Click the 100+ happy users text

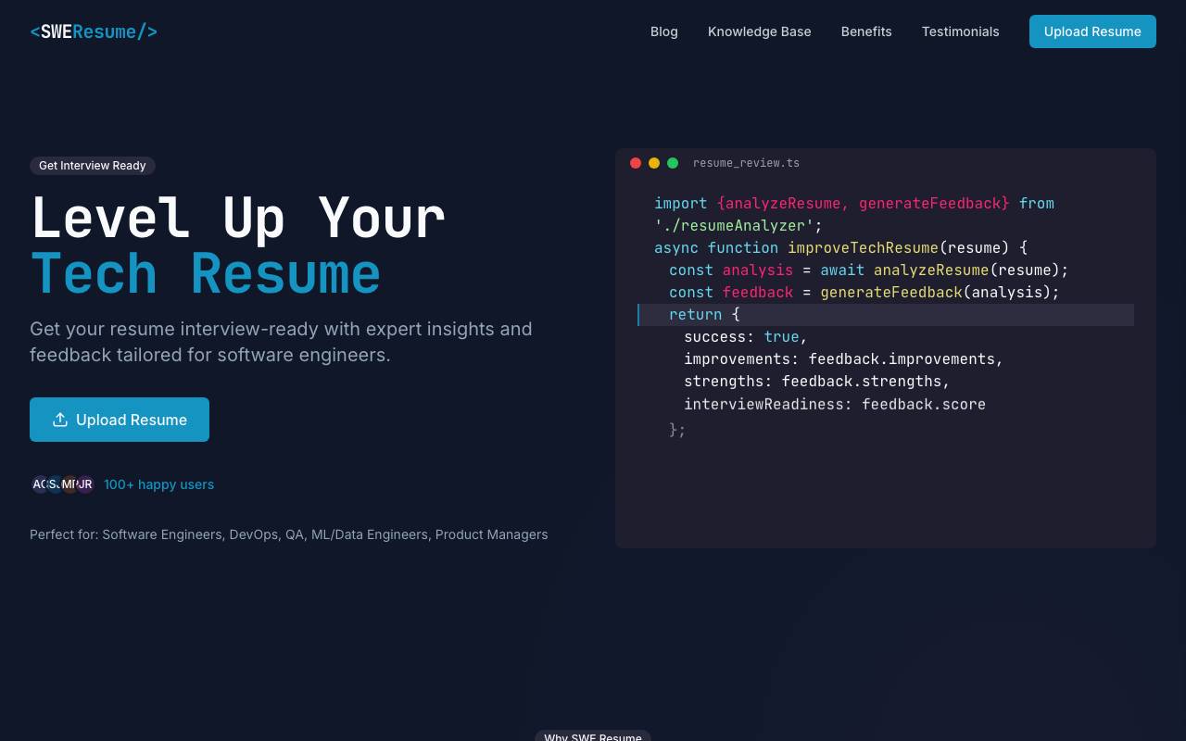158,484
